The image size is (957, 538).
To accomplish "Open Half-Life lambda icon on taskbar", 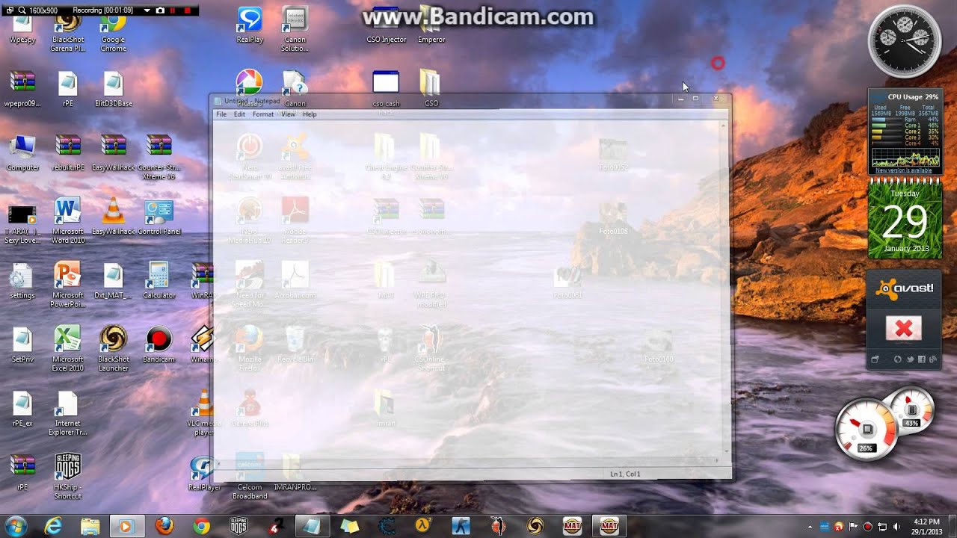I will (x=423, y=526).
